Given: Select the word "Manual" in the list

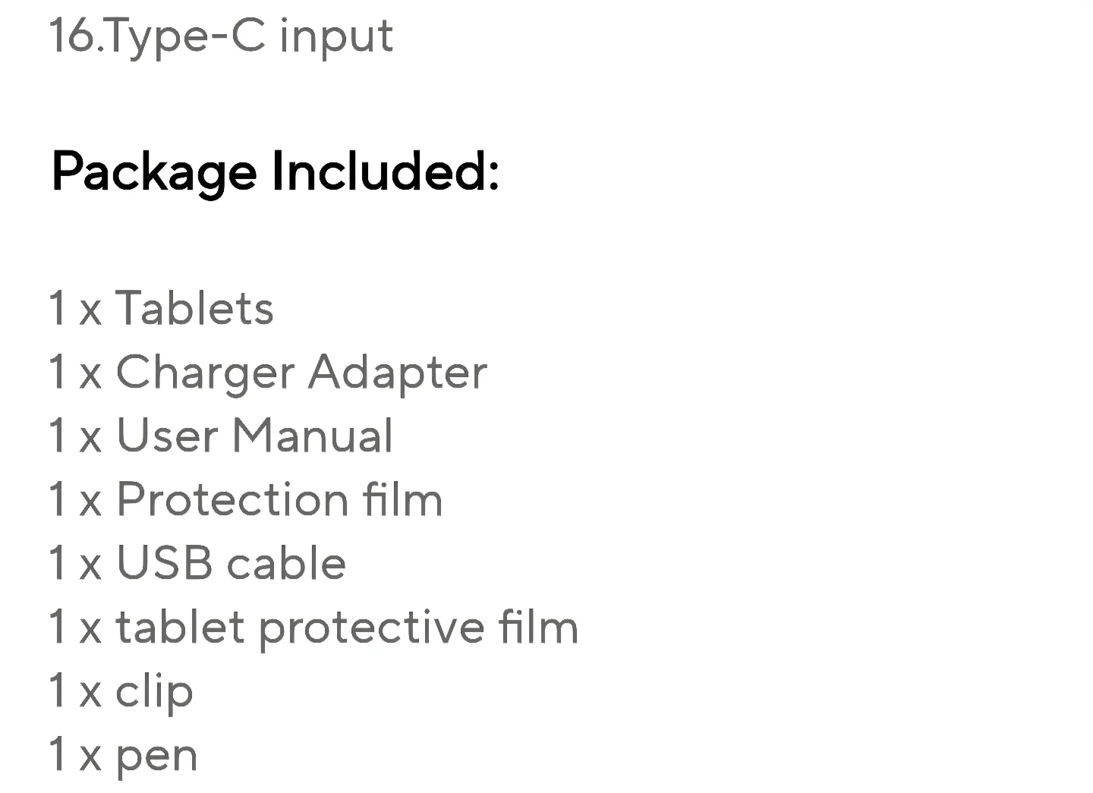Looking at the screenshot, I should (x=312, y=436).
